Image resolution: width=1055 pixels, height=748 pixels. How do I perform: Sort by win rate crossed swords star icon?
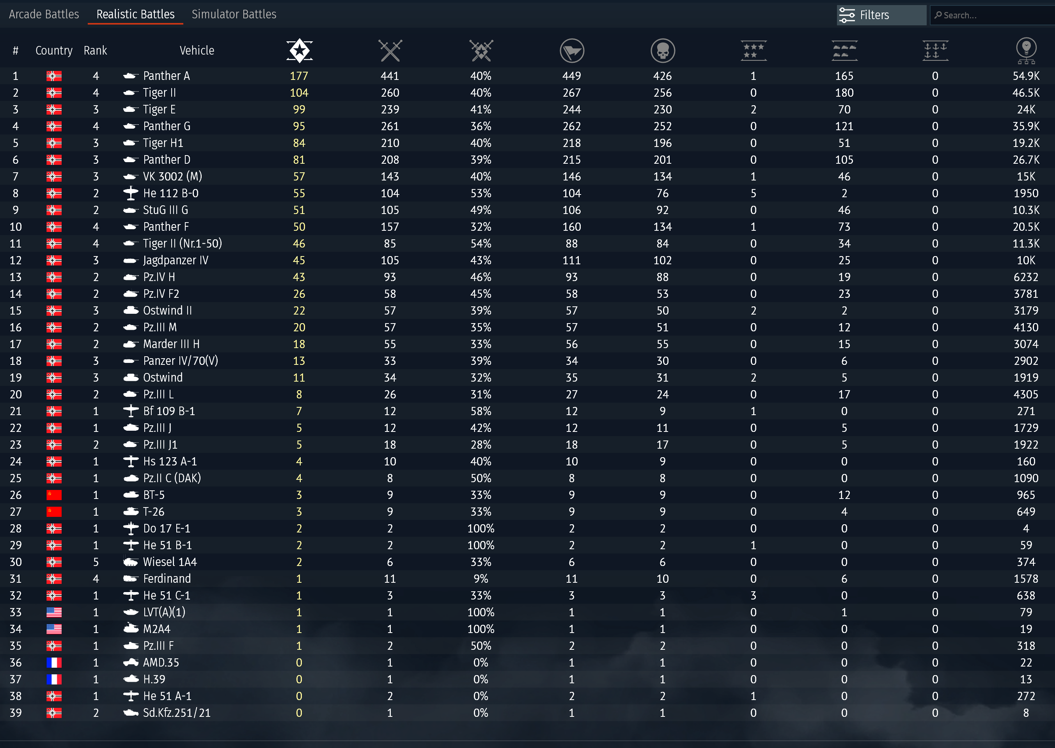tap(481, 50)
